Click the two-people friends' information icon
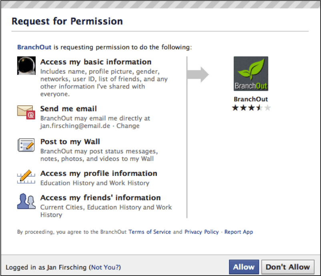Image resolution: width=321 pixels, height=276 pixels. (x=26, y=201)
